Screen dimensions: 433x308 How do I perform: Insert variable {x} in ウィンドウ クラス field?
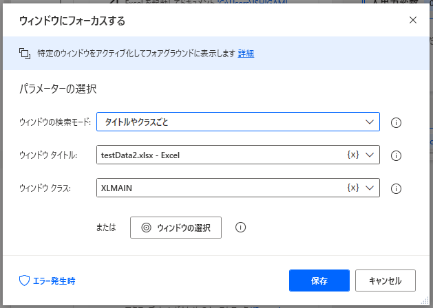[x=353, y=187]
